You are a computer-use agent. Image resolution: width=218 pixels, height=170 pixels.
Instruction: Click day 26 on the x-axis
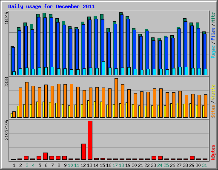[x=172, y=165]
